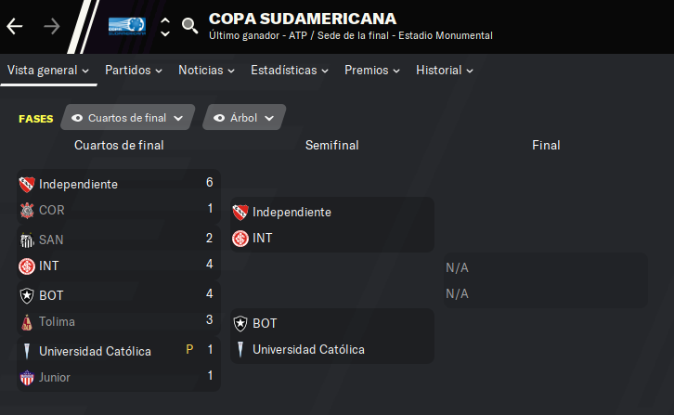The height and width of the screenshot is (415, 674).
Task: Click the BOT crest in semifinal
Action: pyautogui.click(x=240, y=323)
